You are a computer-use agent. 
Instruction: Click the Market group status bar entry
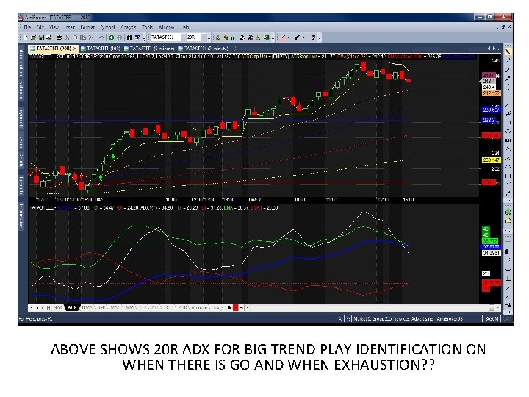coord(408,318)
